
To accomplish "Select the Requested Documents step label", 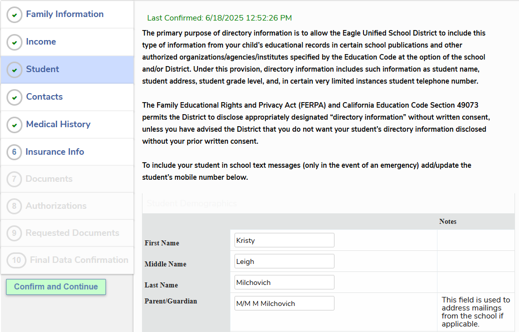I will [x=72, y=233].
